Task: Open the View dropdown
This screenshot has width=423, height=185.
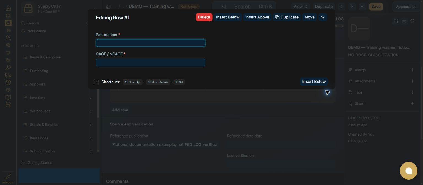Action: (x=300, y=7)
